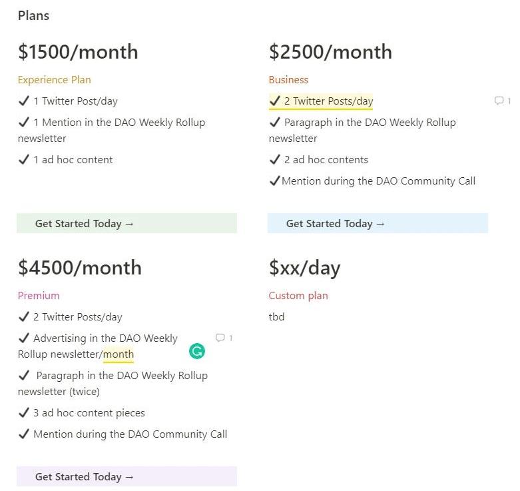This screenshot has width=520, height=491.
Task: Click Get Started Today under Premium plan
Action: (85, 477)
